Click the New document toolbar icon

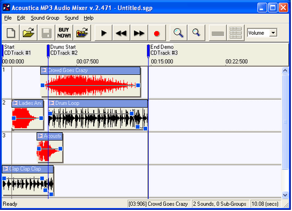(x=11, y=33)
